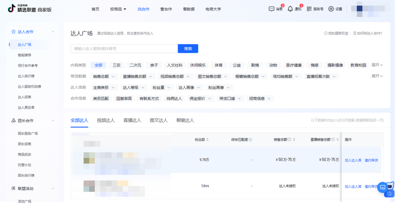Show 综合匹配度 info tooltip icon

[x=250, y=140]
